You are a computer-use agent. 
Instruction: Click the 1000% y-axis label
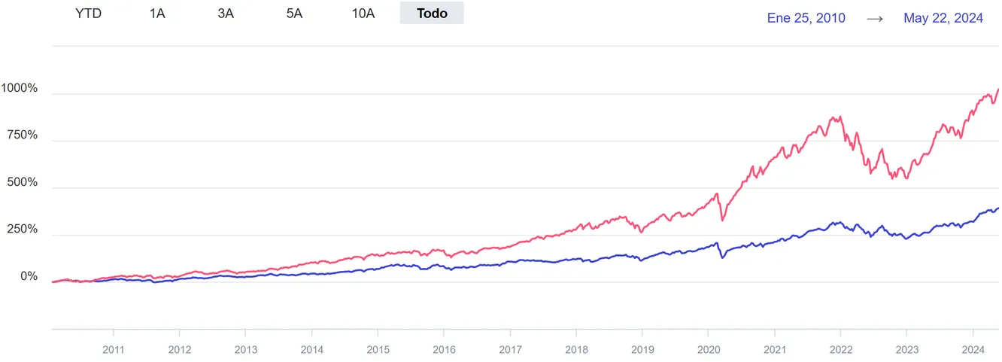(x=20, y=89)
